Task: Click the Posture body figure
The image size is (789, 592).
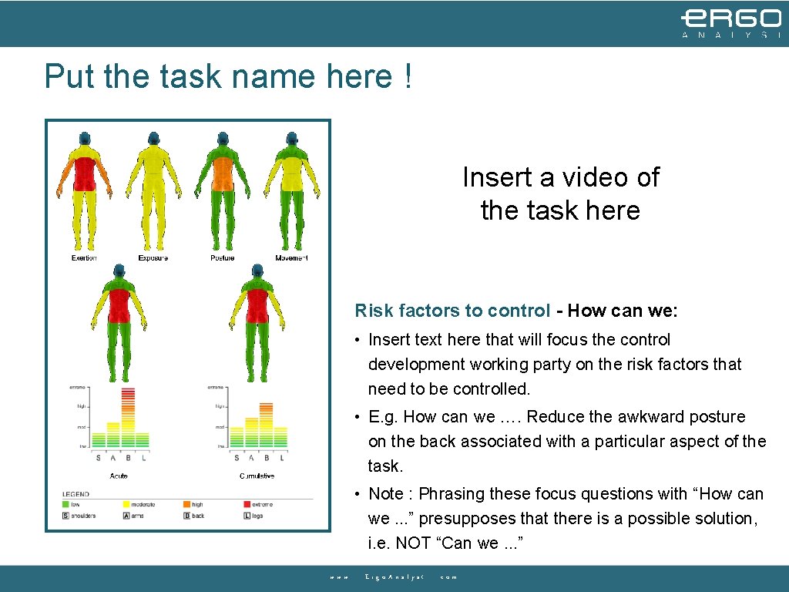Action: tap(223, 191)
